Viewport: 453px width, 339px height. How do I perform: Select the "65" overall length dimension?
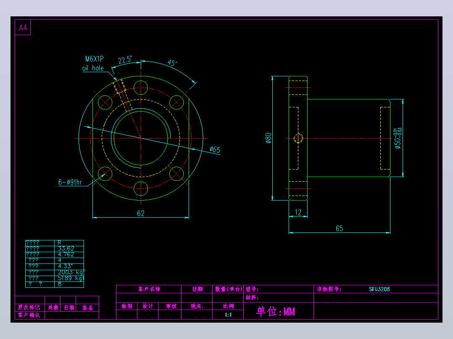click(340, 229)
